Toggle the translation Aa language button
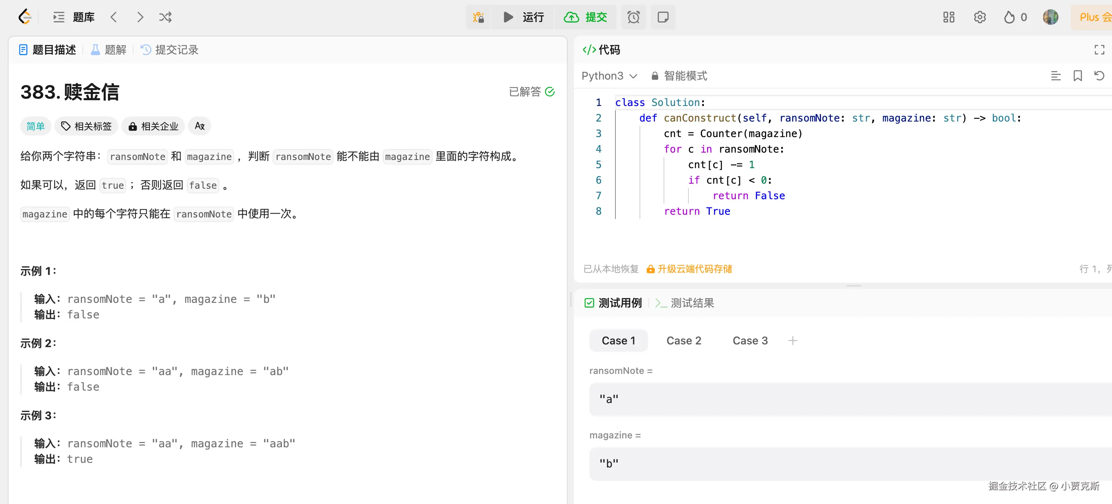This screenshot has width=1112, height=504. (x=200, y=126)
